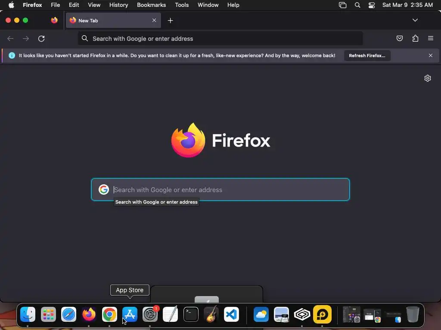Viewport: 441px width, 330px height.
Task: Launch Safari from the Dock
Action: pos(68,314)
